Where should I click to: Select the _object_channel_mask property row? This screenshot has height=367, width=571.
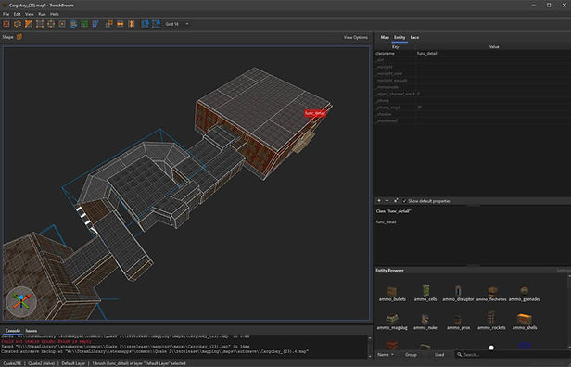coord(473,94)
